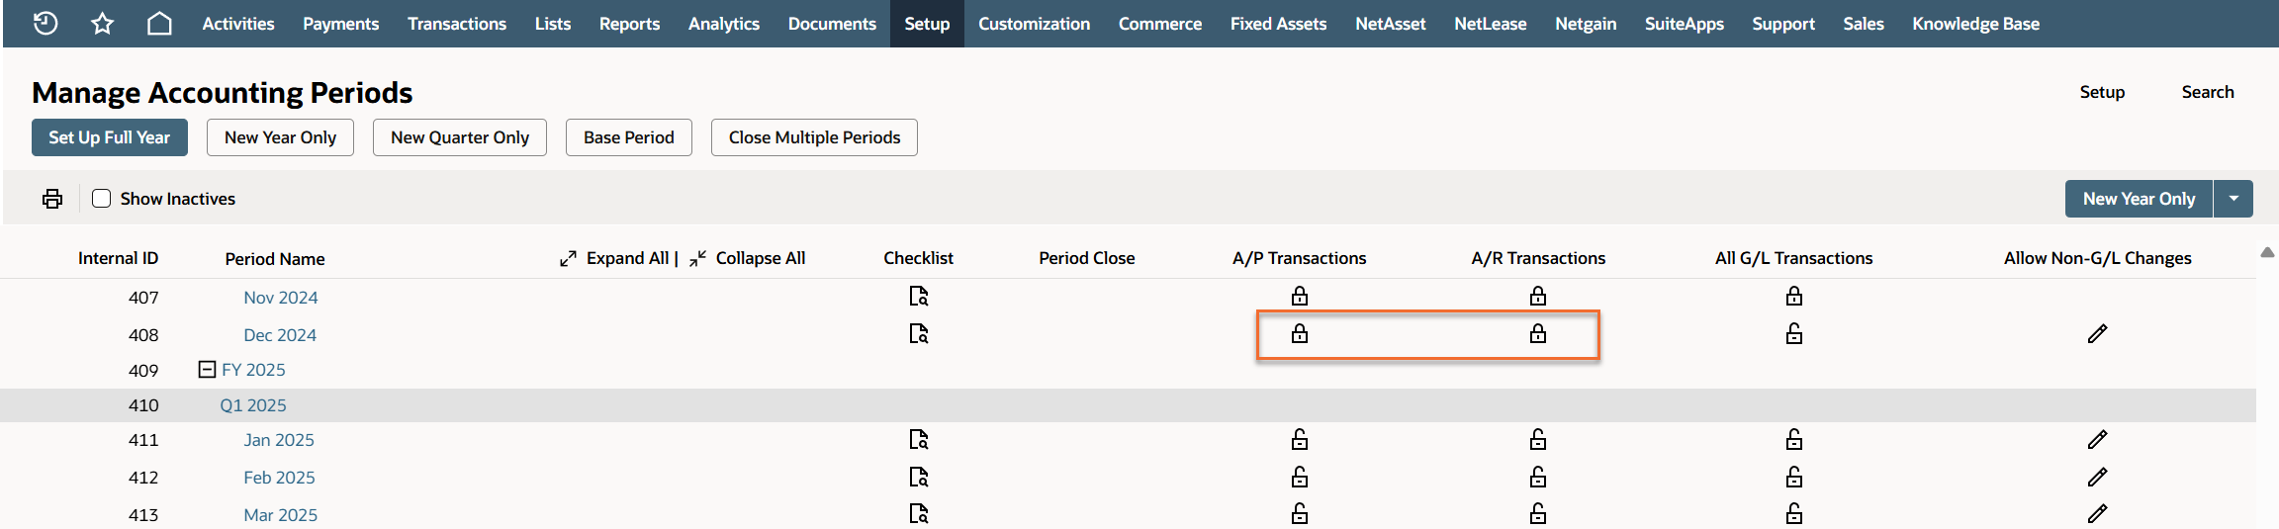Image resolution: width=2279 pixels, height=529 pixels.
Task: Click the Shortcuts star icon
Action: [x=102, y=24]
